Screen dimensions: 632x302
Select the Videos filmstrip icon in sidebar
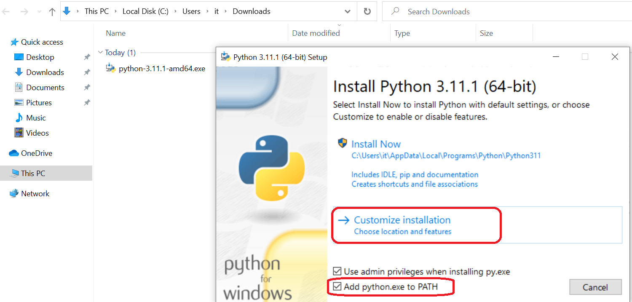pyautogui.click(x=19, y=133)
